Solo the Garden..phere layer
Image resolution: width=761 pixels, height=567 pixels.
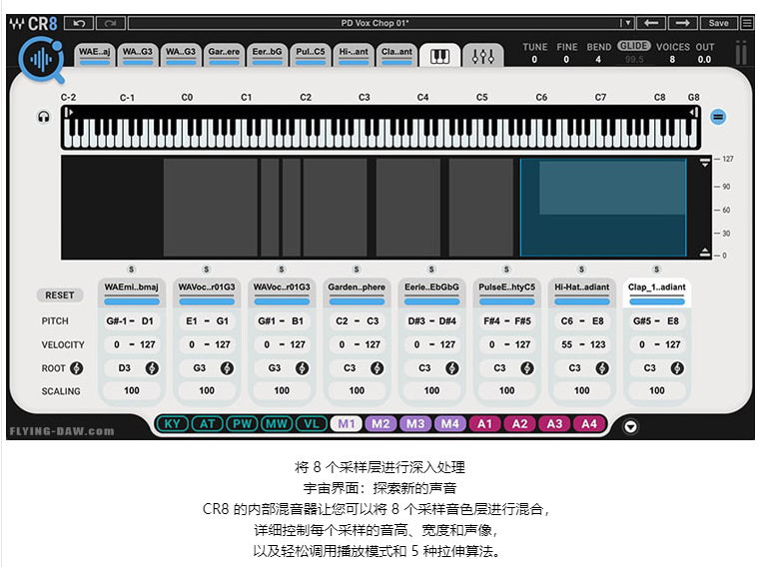click(357, 270)
